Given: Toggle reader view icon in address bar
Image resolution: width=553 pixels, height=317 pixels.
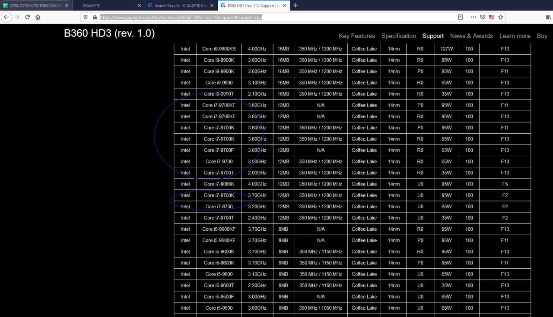Looking at the screenshot, I should [460, 17].
